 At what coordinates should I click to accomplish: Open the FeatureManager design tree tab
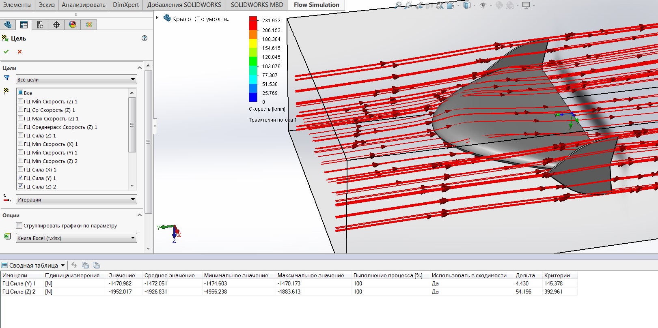(8, 25)
